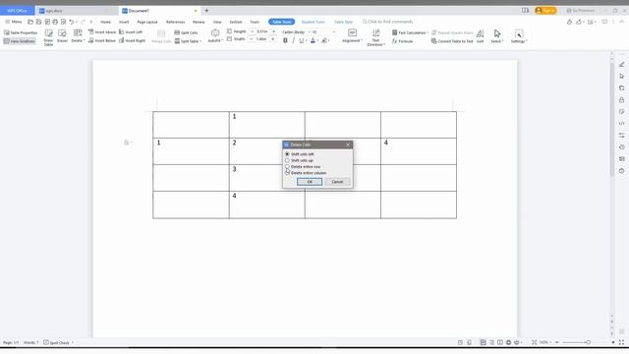Open the Split Table dropdown
The height and width of the screenshot is (354, 629).
188,41
